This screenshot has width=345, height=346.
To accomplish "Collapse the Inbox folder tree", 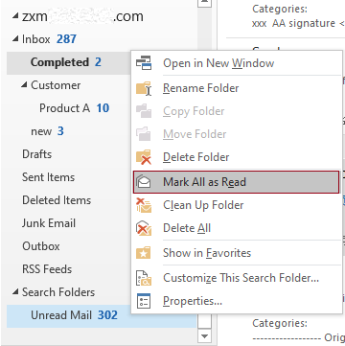I will click(x=15, y=39).
